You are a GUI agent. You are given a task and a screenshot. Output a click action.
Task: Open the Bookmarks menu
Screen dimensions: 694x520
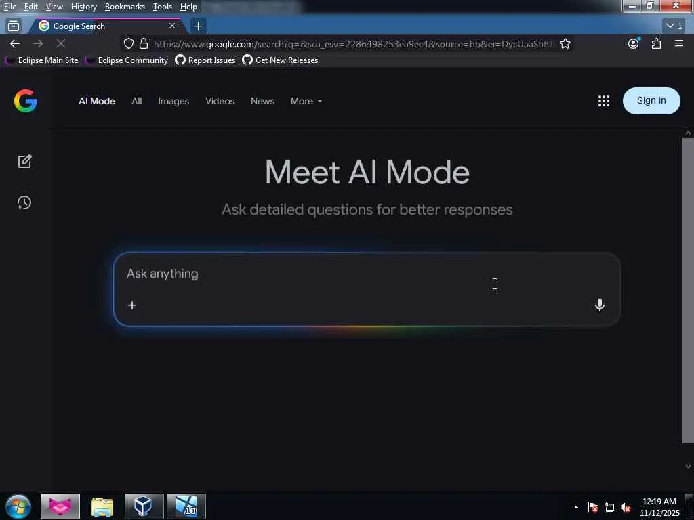pos(125,7)
